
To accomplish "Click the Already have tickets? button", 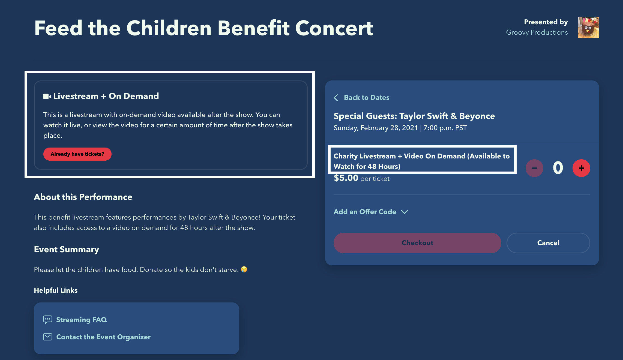I will (77, 154).
